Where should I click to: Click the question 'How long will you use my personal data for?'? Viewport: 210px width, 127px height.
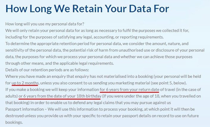coord(45,24)
